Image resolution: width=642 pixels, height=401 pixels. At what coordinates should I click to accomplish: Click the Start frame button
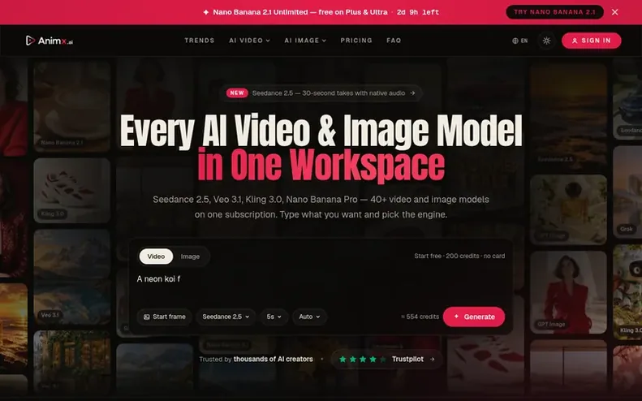[x=164, y=317]
